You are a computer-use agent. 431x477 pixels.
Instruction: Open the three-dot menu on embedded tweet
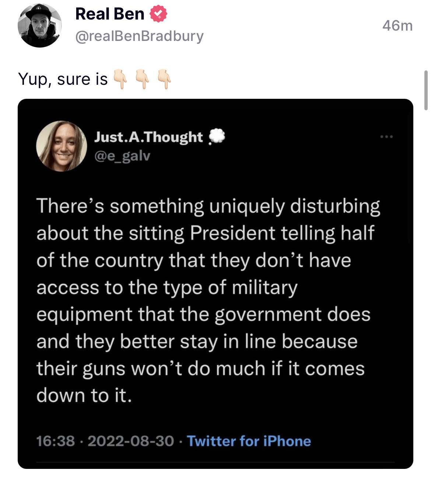(386, 137)
